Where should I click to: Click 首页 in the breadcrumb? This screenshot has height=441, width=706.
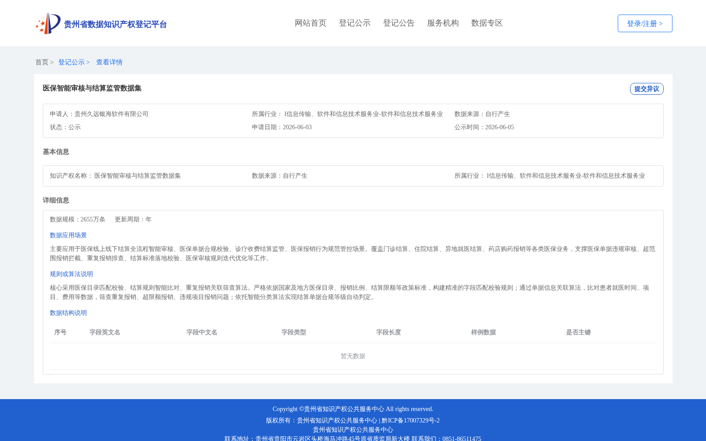coord(42,62)
